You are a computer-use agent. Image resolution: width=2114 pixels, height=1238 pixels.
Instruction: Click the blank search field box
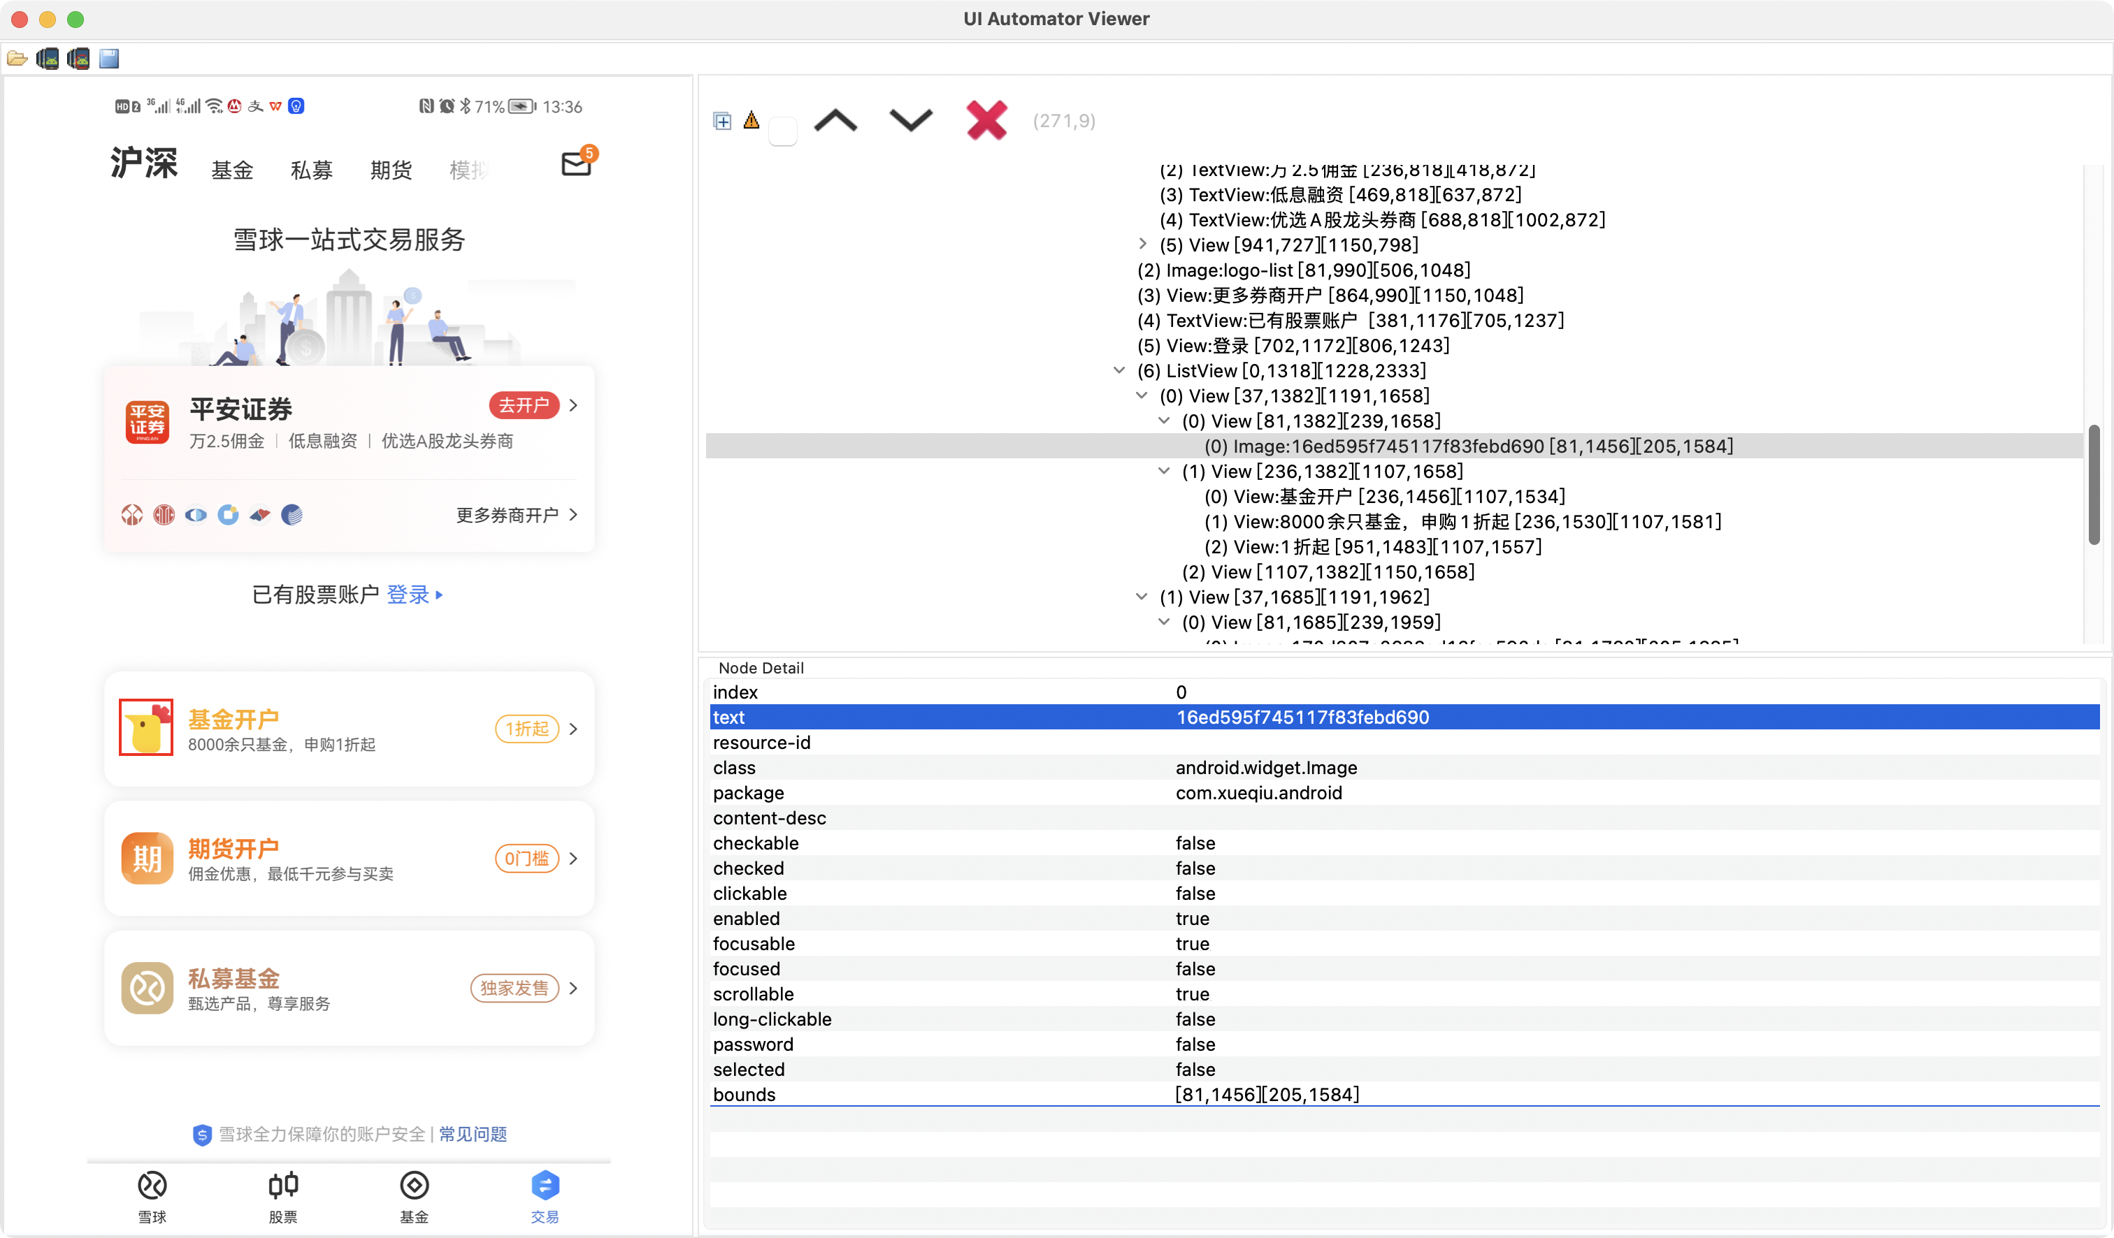pyautogui.click(x=783, y=131)
